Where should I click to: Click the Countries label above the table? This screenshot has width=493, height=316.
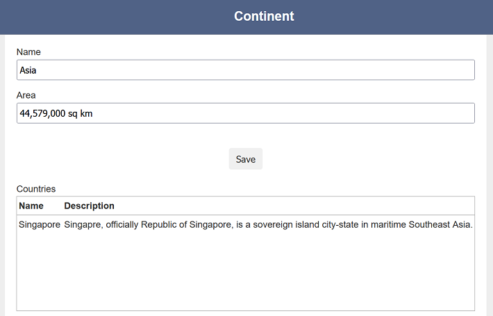point(36,189)
